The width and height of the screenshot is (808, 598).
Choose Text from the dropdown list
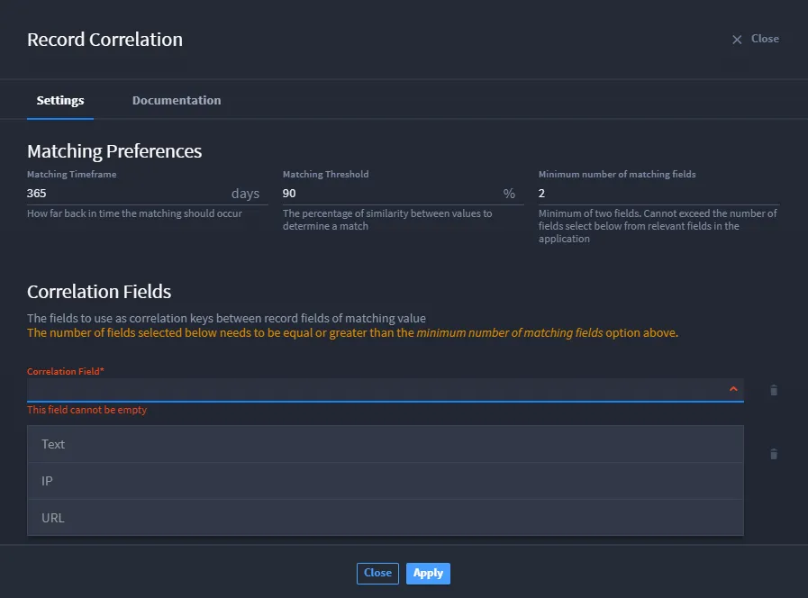point(386,444)
